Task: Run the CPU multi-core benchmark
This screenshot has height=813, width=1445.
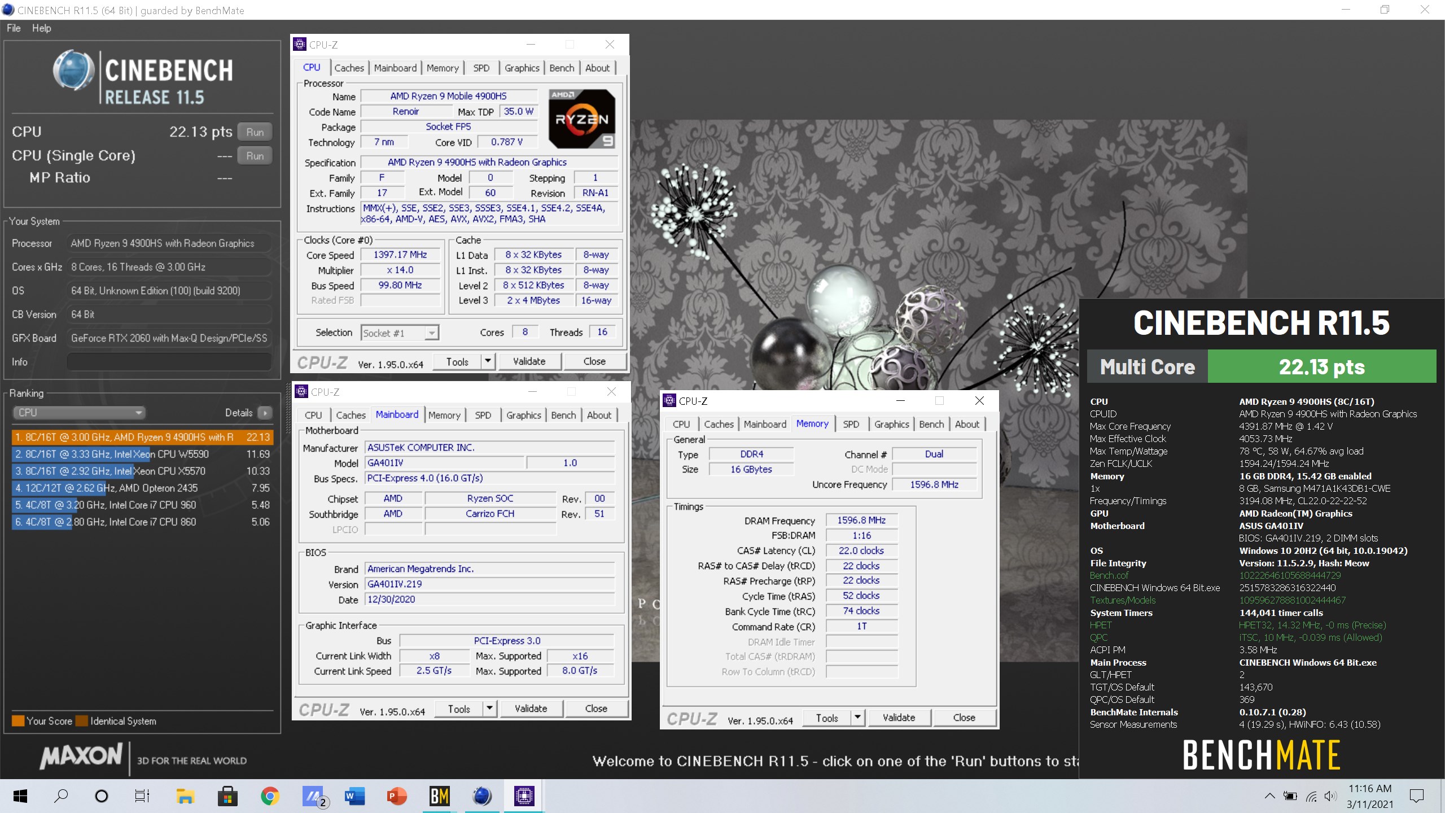Action: pyautogui.click(x=255, y=132)
